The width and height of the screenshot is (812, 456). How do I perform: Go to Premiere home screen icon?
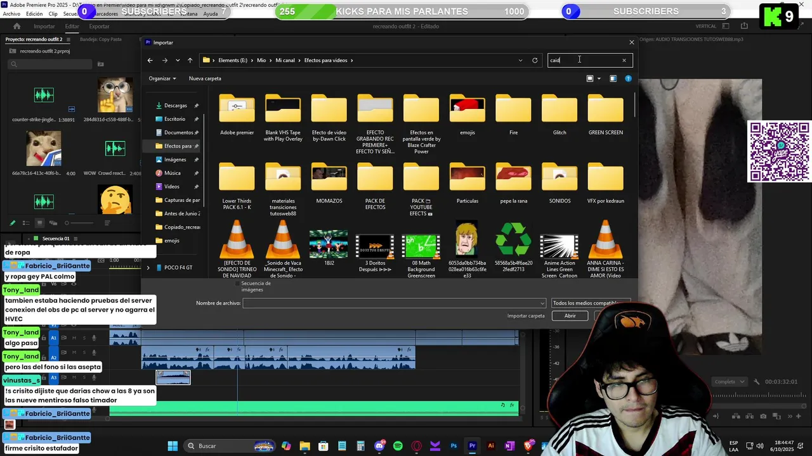[x=16, y=27]
